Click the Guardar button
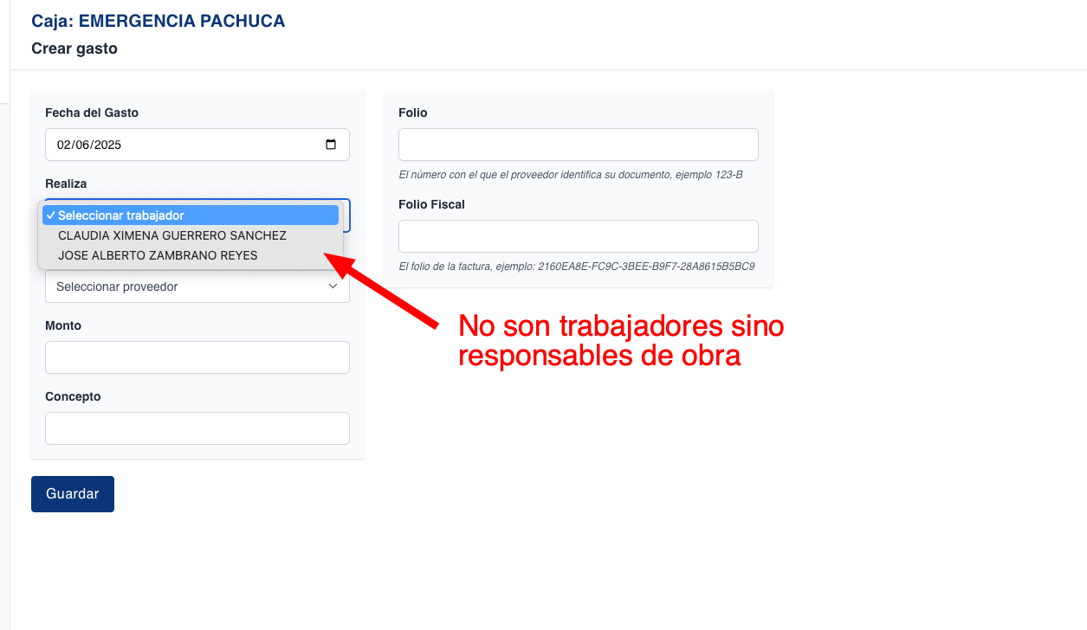Screen dimensions: 1087x630 [x=72, y=493]
